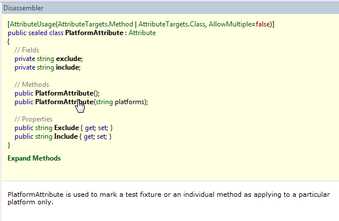Open the private exclude field
339x221 pixels.
69,59
